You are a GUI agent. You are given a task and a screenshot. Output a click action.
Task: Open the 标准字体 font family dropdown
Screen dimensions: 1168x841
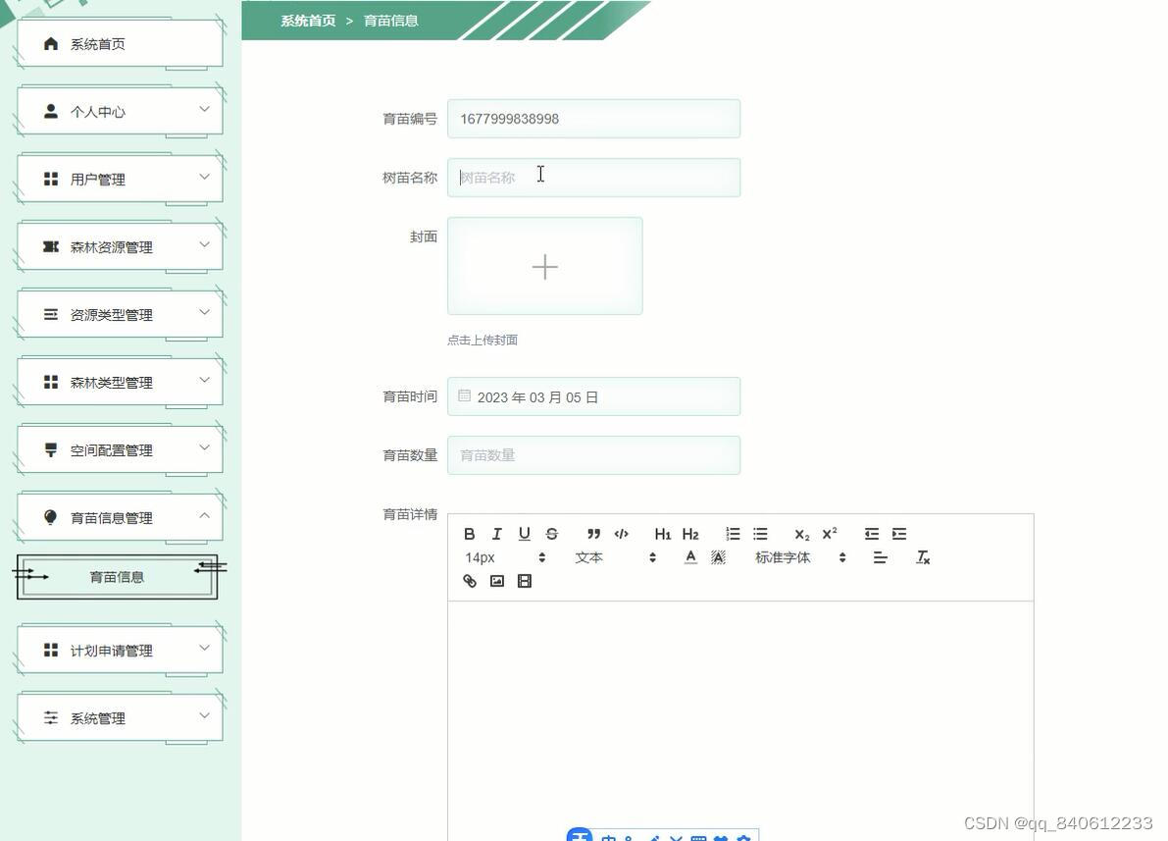click(x=801, y=557)
